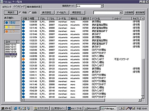Click the system tray clock 午前 10:49
The image size is (149, 111).
pyautogui.click(x=142, y=109)
